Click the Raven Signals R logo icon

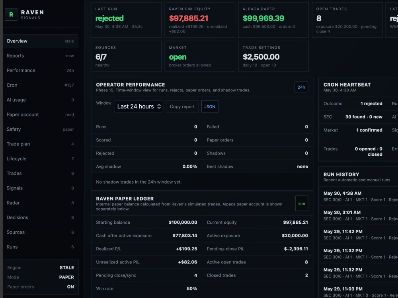(11, 14)
